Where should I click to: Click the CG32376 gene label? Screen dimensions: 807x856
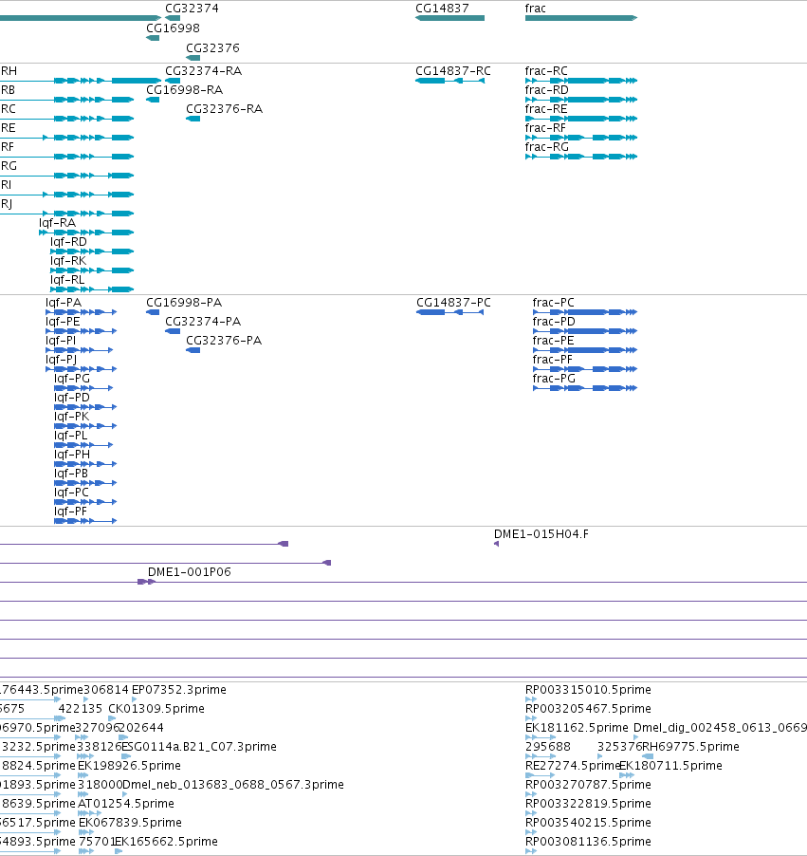pos(212,48)
